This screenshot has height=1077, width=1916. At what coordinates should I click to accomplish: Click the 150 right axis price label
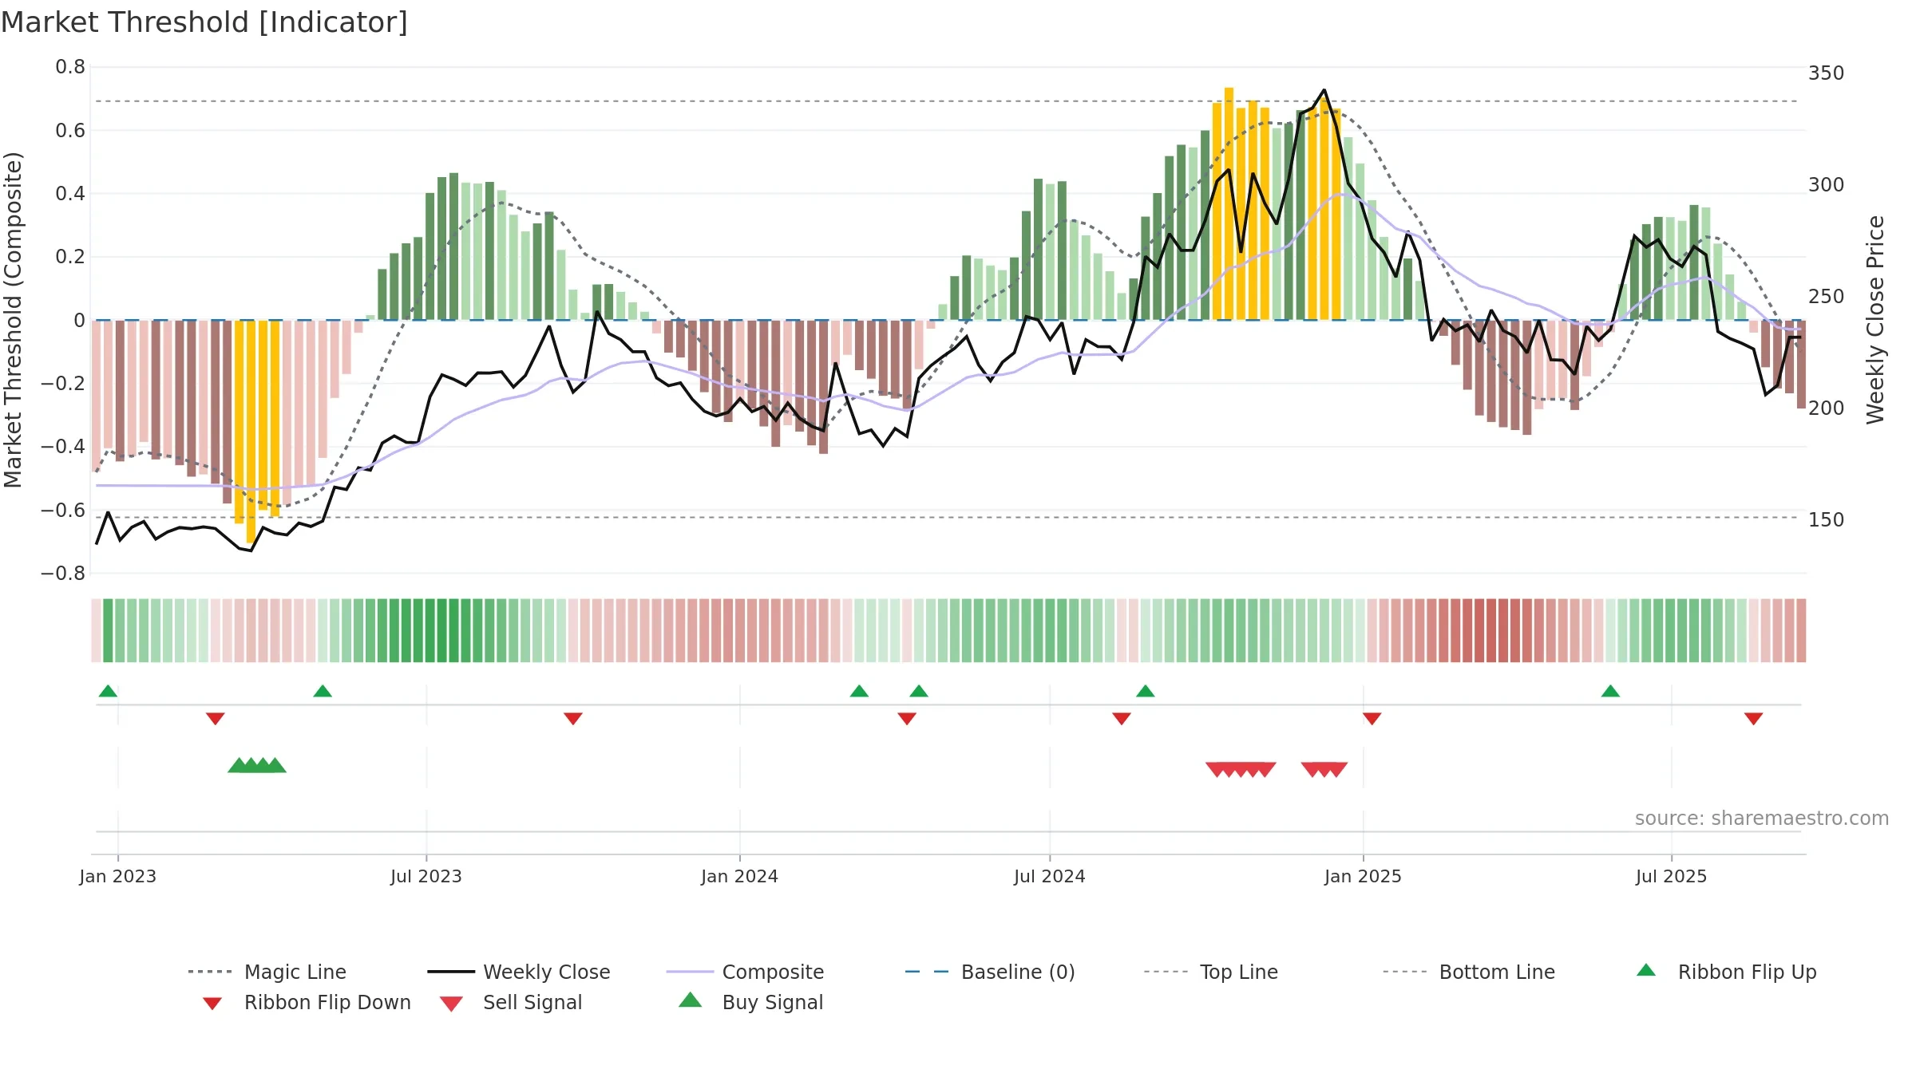(x=1827, y=520)
